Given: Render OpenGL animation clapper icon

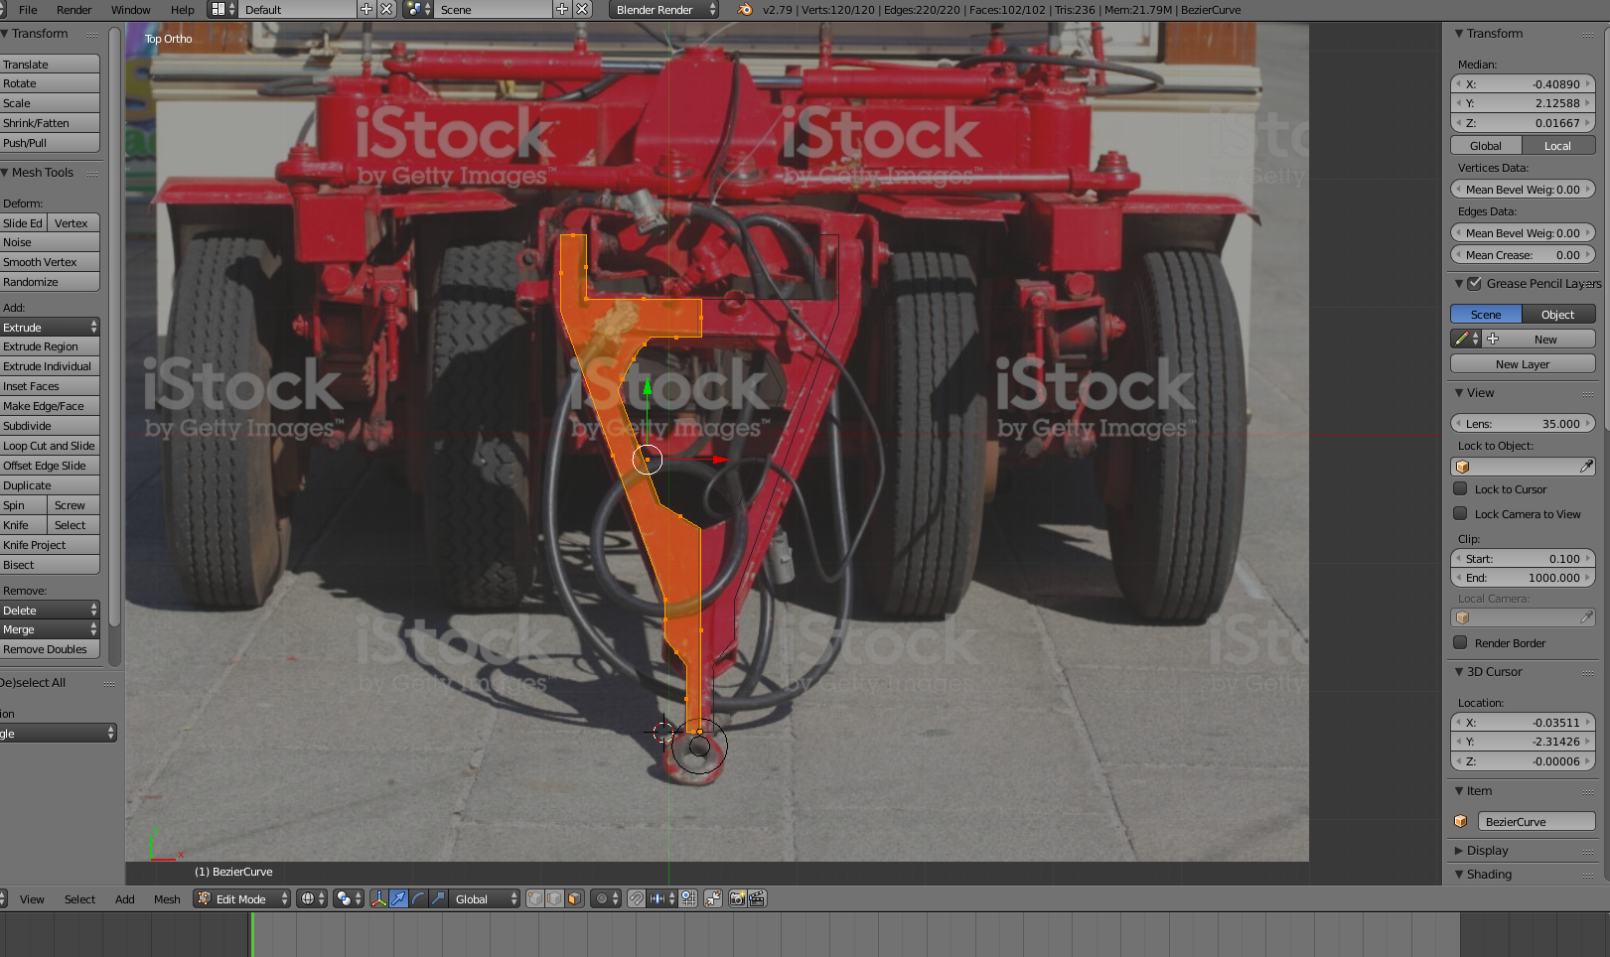Looking at the screenshot, I should 757,898.
